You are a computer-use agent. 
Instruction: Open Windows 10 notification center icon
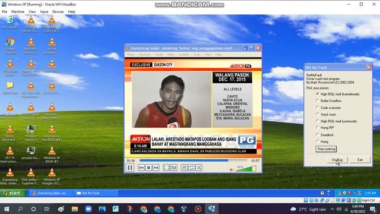tap(373, 209)
